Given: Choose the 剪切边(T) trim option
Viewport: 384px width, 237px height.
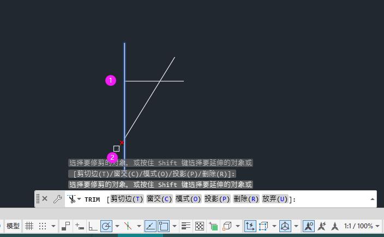Looking at the screenshot, I should [x=127, y=199].
